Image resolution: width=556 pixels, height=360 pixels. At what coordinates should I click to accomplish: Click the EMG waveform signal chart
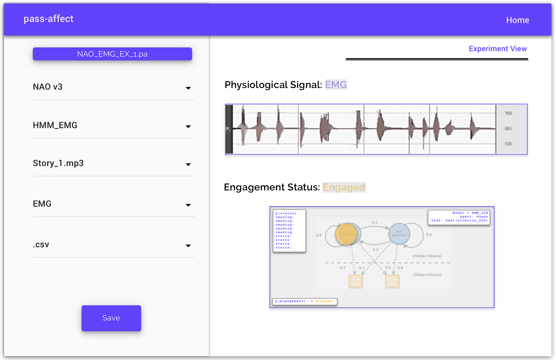pos(376,129)
